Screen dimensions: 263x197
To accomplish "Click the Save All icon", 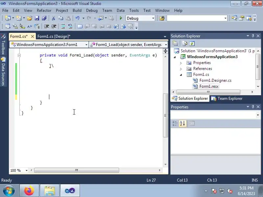I will click(x=44, y=18).
